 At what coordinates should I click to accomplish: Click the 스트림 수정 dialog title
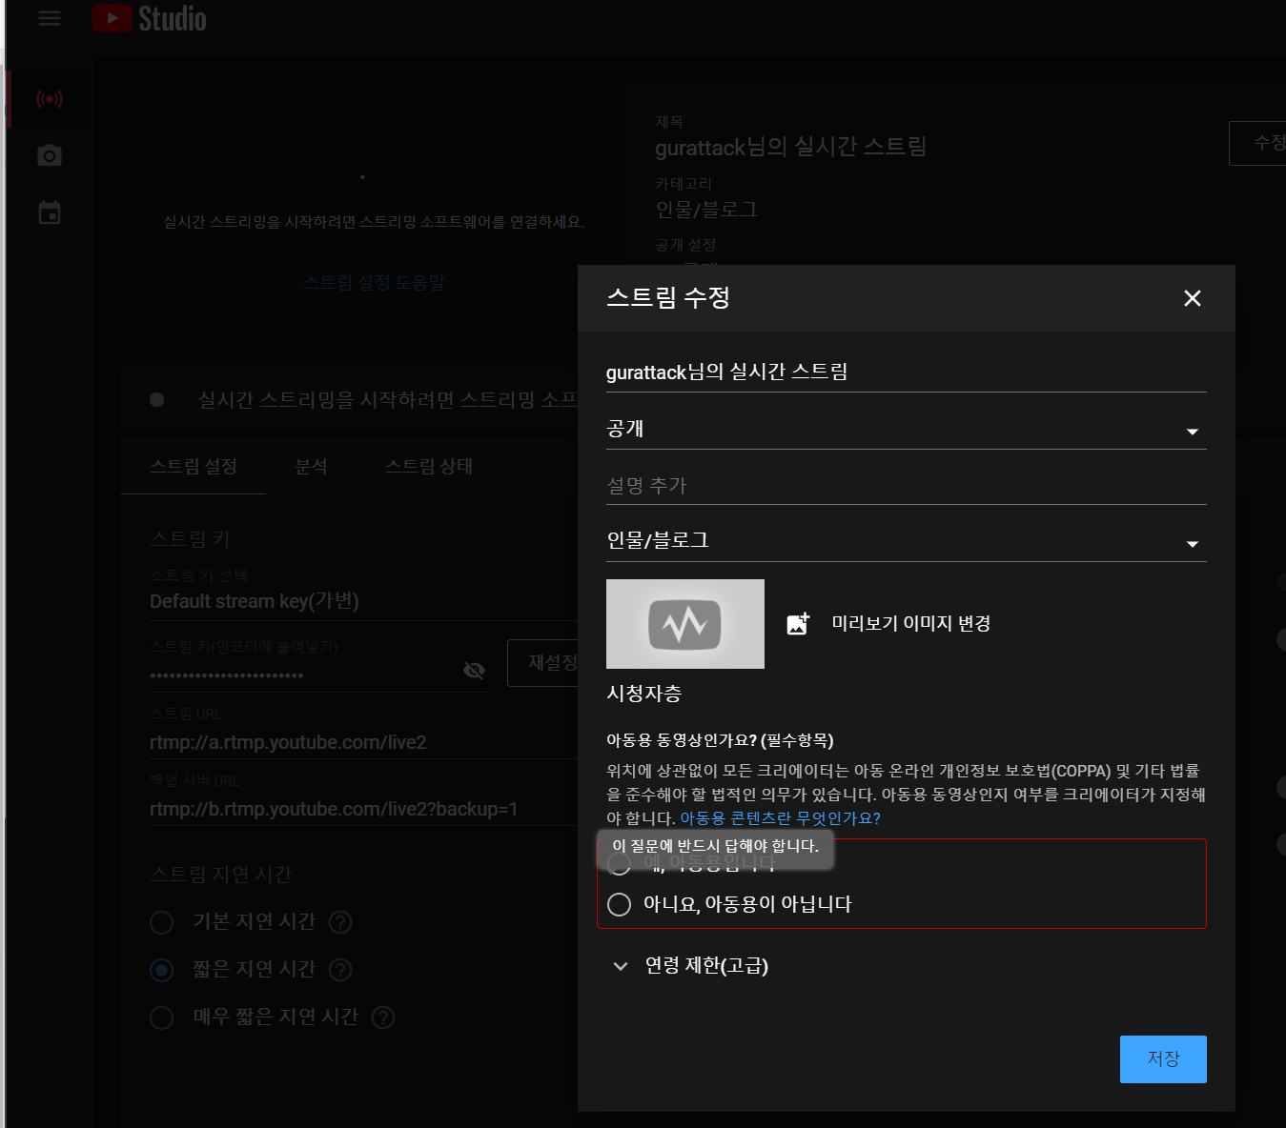coord(668,297)
